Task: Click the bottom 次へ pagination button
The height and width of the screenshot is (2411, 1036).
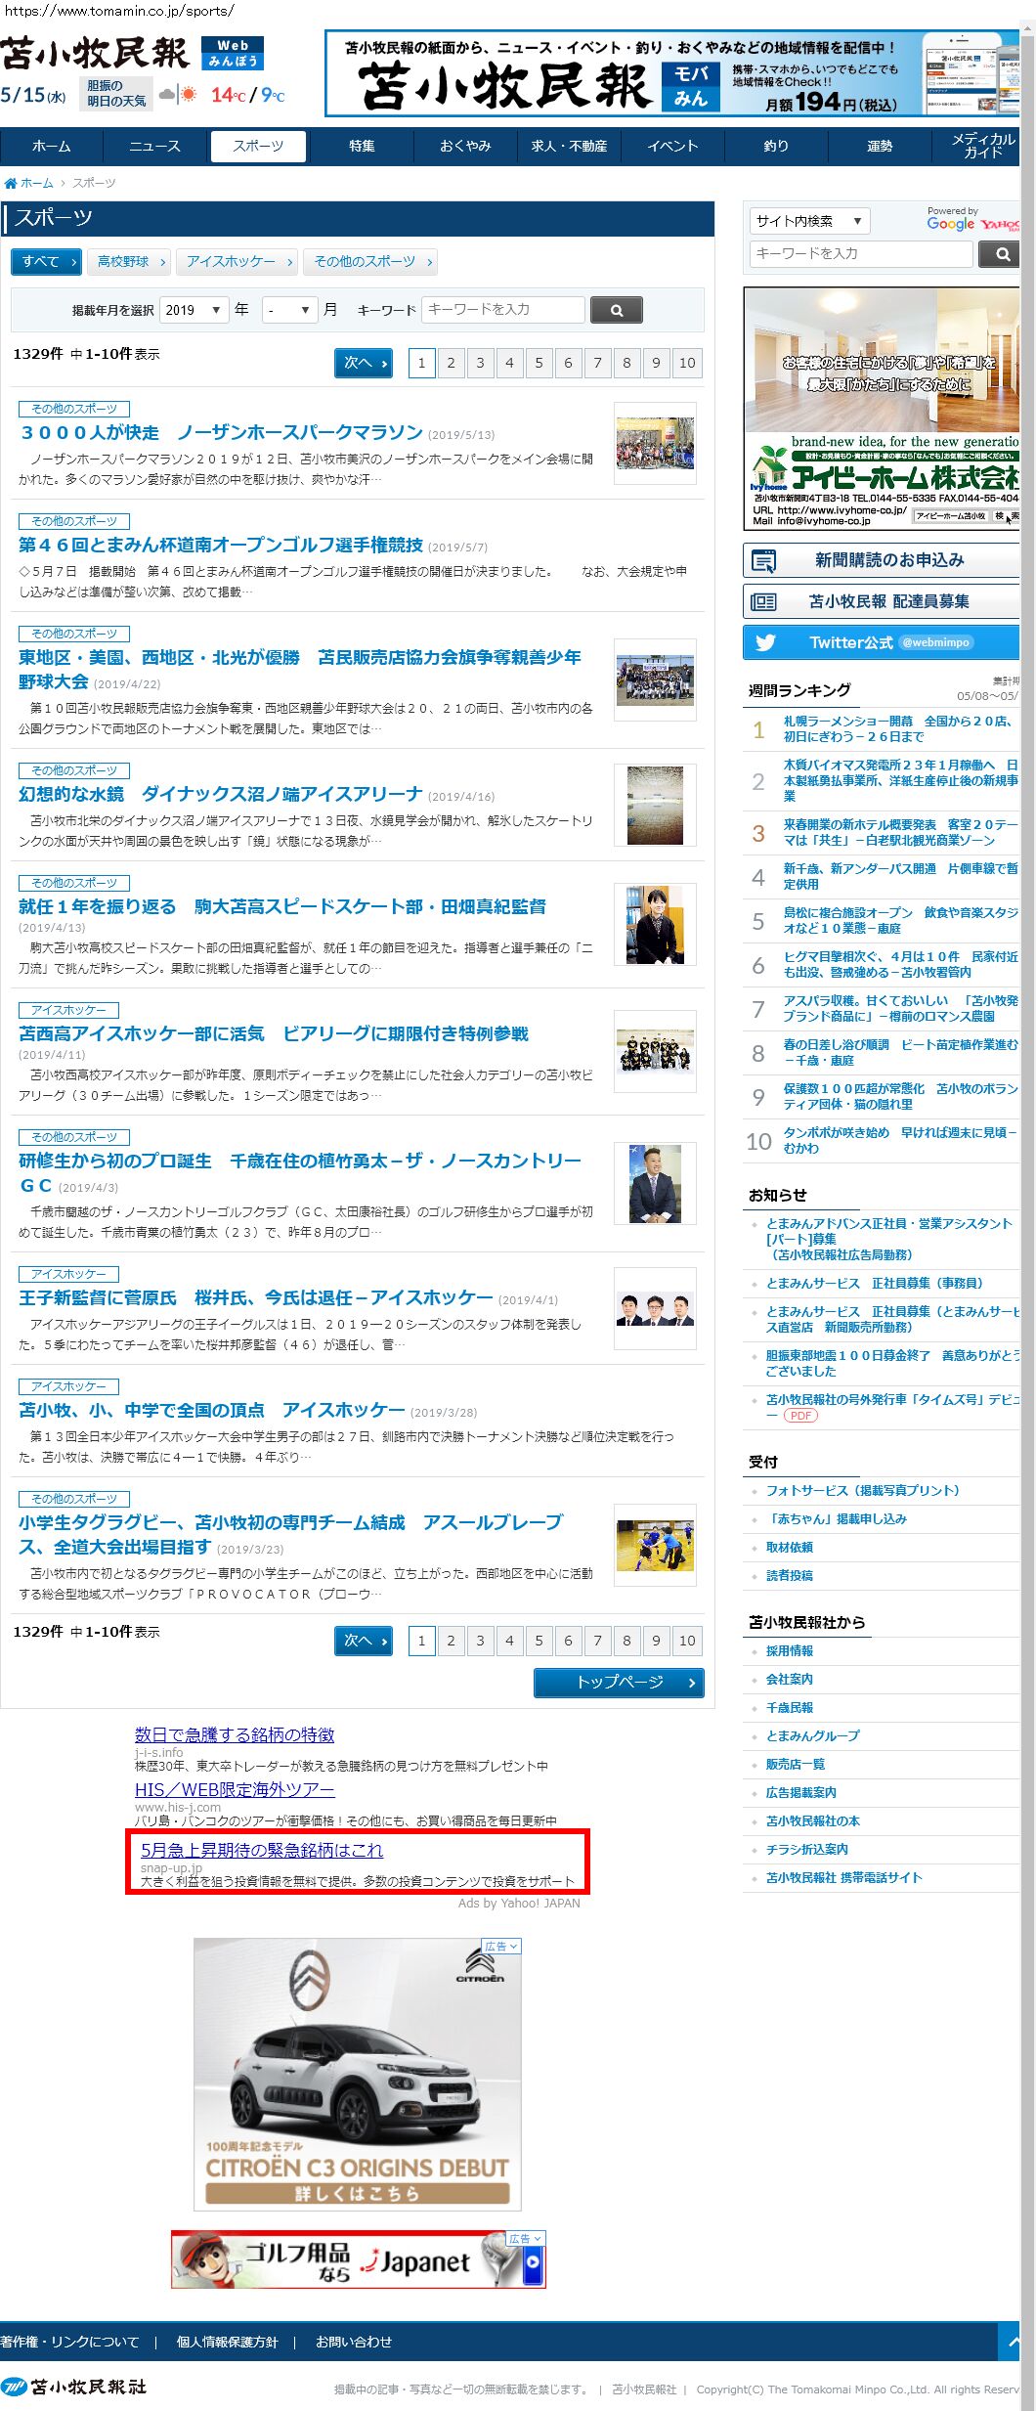Action: [364, 1640]
